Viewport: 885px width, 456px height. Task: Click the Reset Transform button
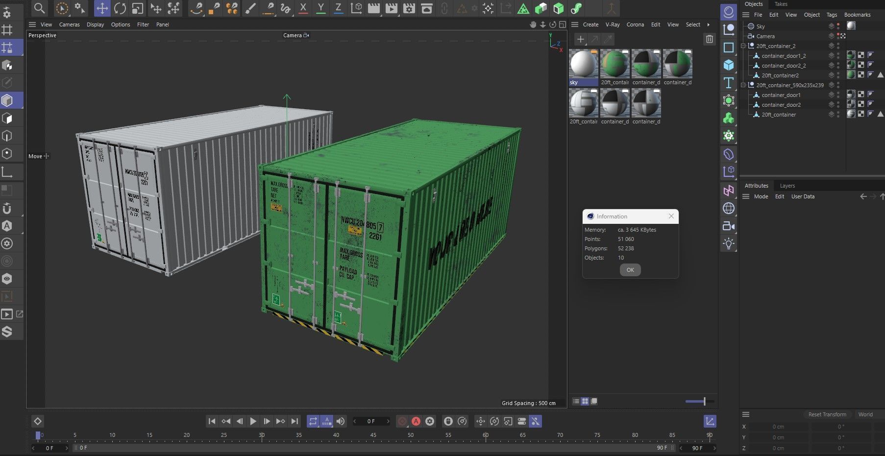[827, 414]
